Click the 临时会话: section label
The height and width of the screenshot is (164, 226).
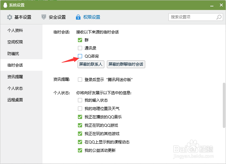[61, 32]
